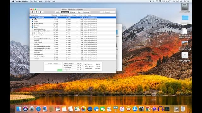This screenshot has width=202, height=113.
Task: Open Trash from the Dock
Action: tap(183, 109)
